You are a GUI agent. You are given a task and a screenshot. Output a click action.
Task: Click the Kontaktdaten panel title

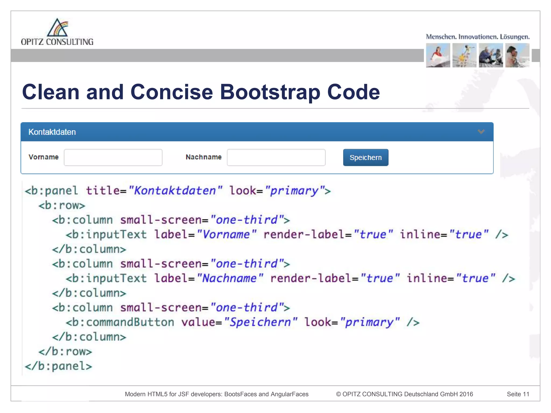click(x=52, y=132)
